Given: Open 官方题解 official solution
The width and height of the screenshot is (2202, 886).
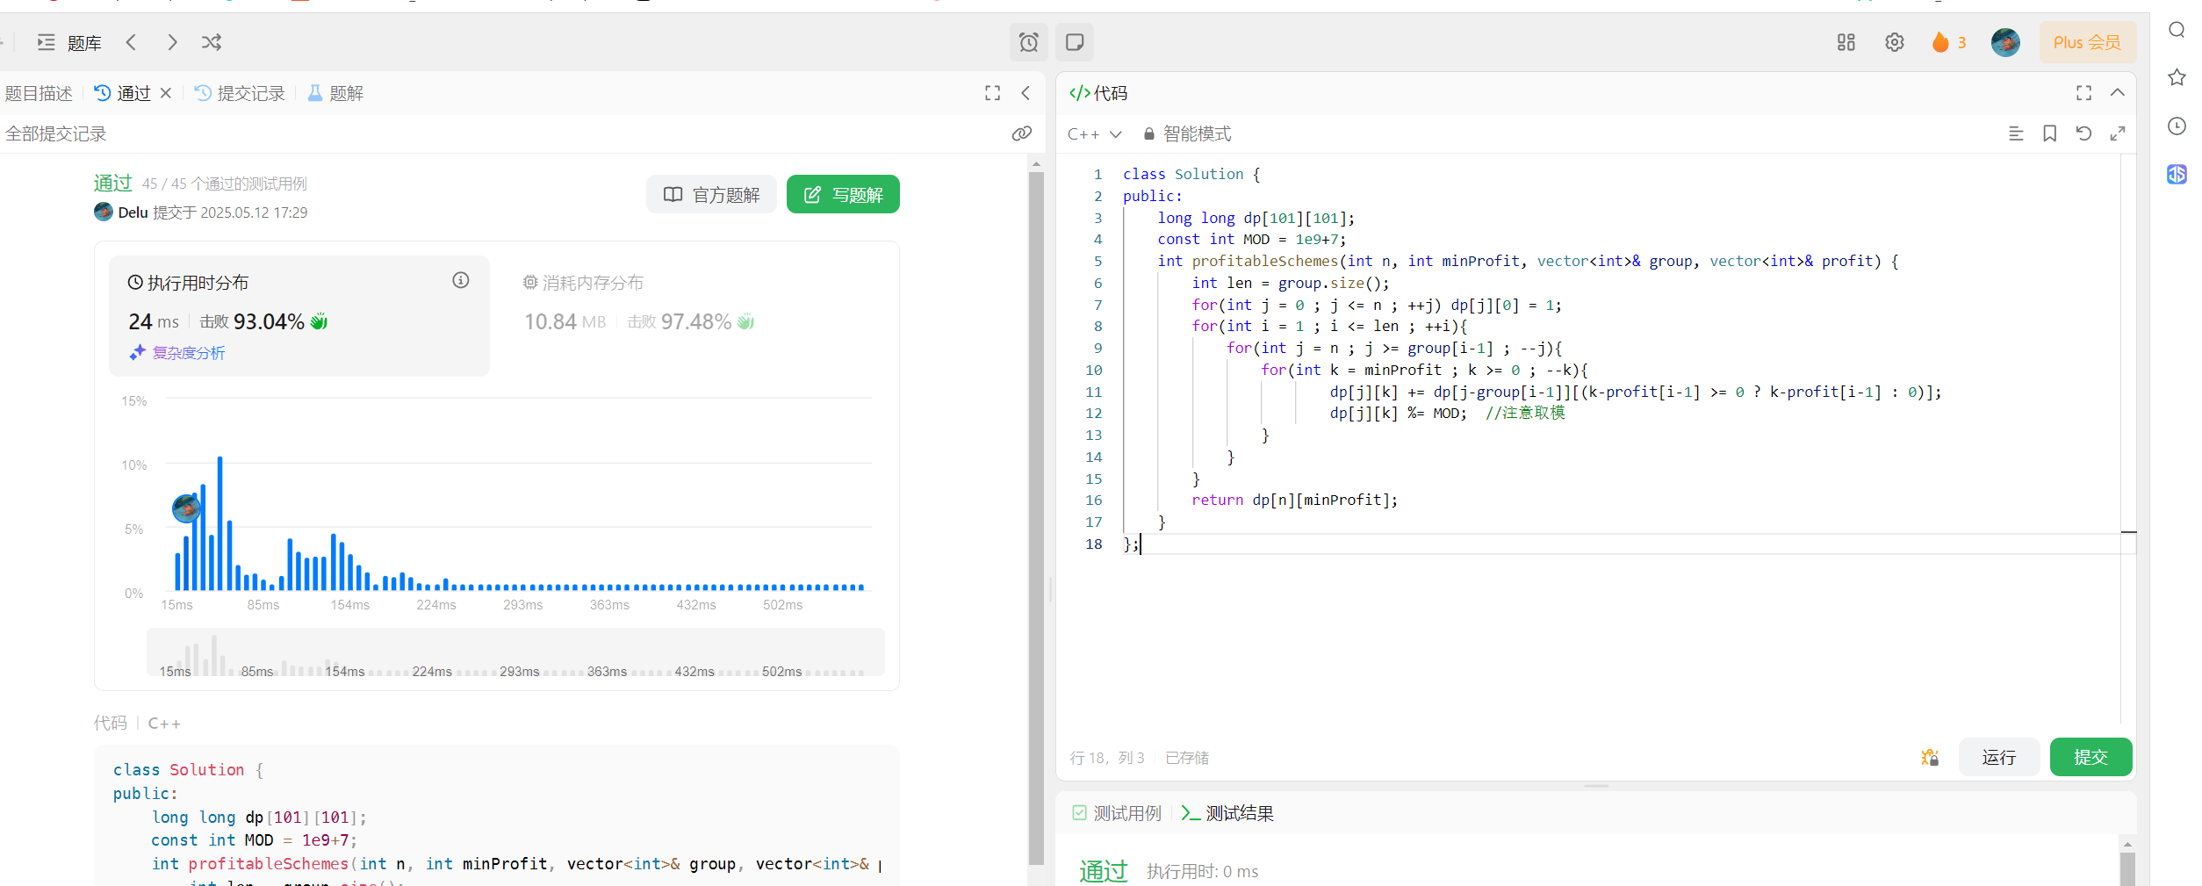Looking at the screenshot, I should [x=711, y=194].
